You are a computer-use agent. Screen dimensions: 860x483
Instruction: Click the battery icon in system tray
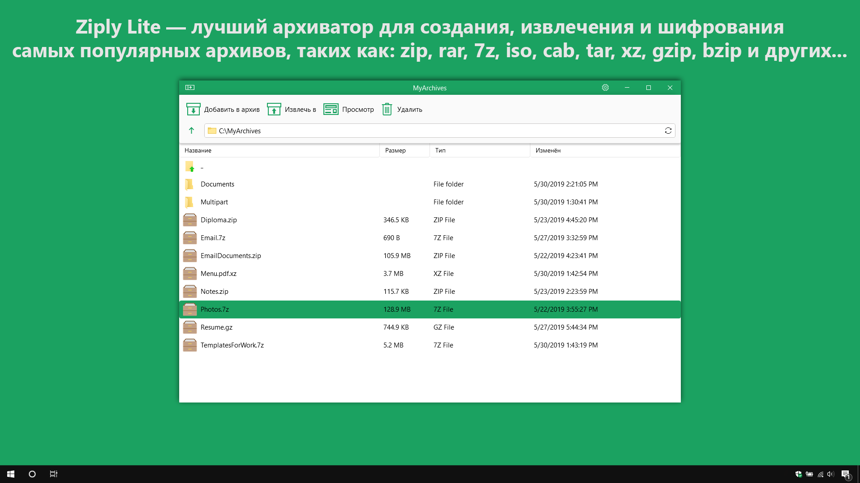pos(809,474)
